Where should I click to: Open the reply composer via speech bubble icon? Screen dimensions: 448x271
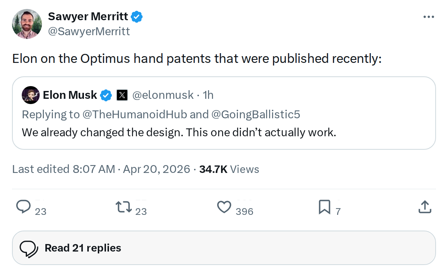click(x=24, y=207)
